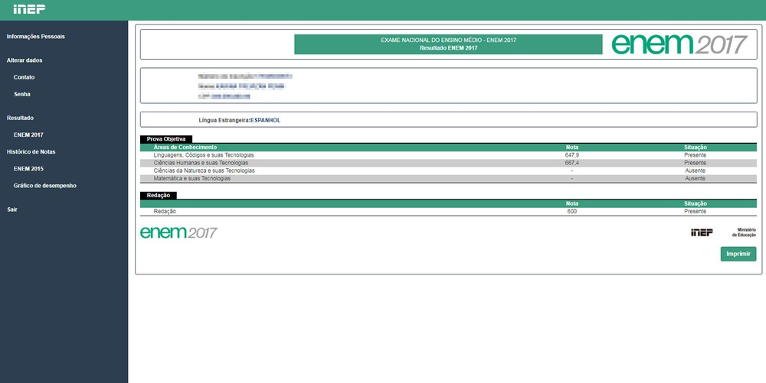
Task: Open ENEM 2017 result in the sidebar
Action: [x=28, y=135]
